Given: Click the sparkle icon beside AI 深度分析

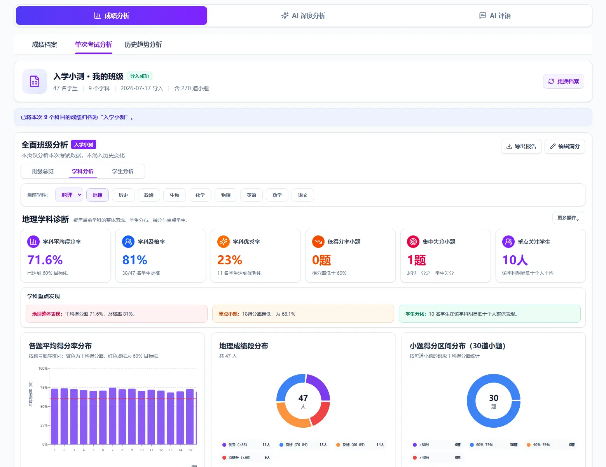Looking at the screenshot, I should click(285, 16).
